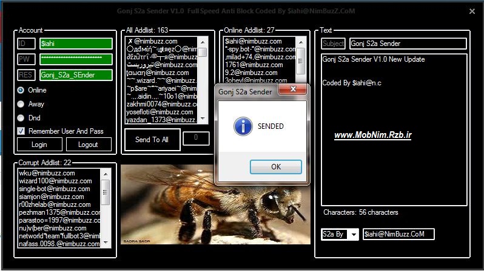Click the PW password field
The image size is (484, 271).
pyautogui.click(x=76, y=59)
